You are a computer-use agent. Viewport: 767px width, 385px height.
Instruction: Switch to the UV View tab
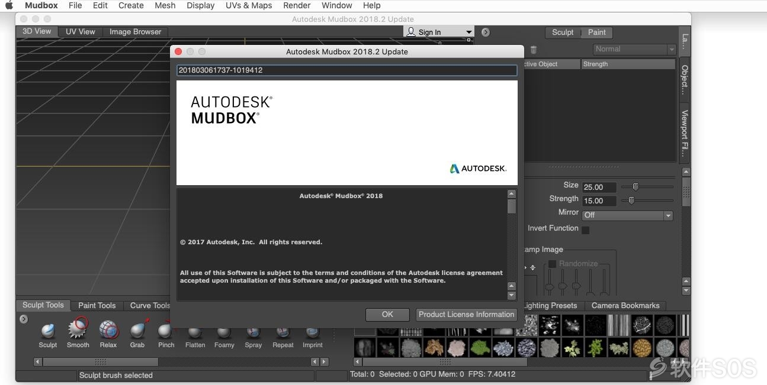pyautogui.click(x=80, y=32)
